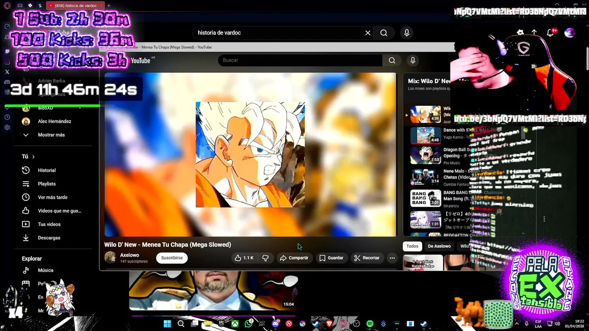Click the 'Compartir' share button

(x=294, y=258)
